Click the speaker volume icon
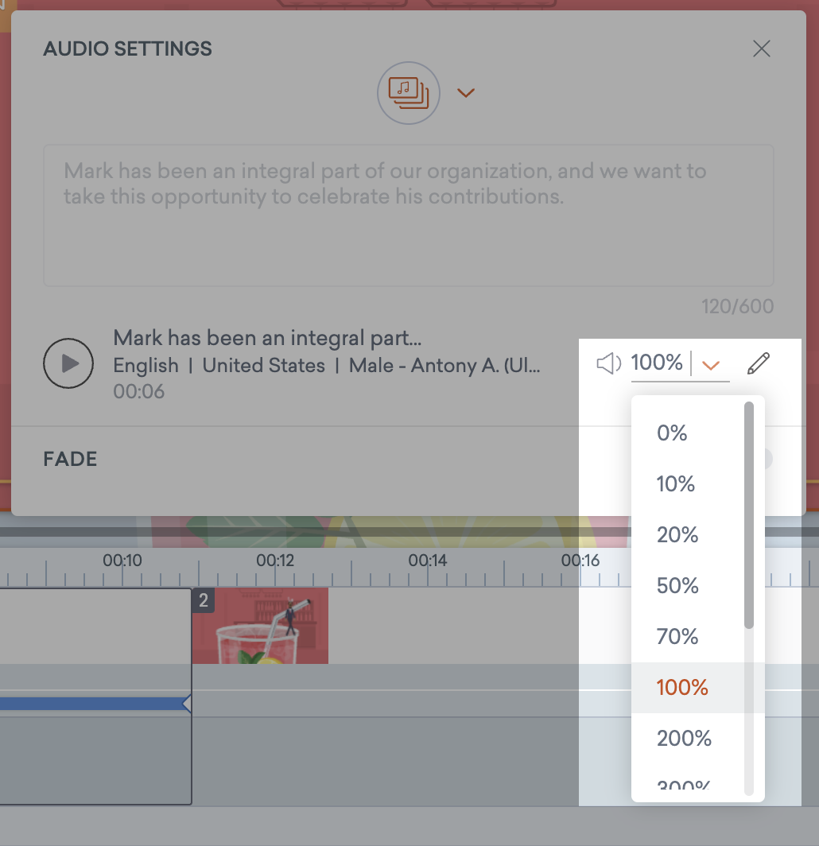The width and height of the screenshot is (819, 846). pyautogui.click(x=607, y=363)
